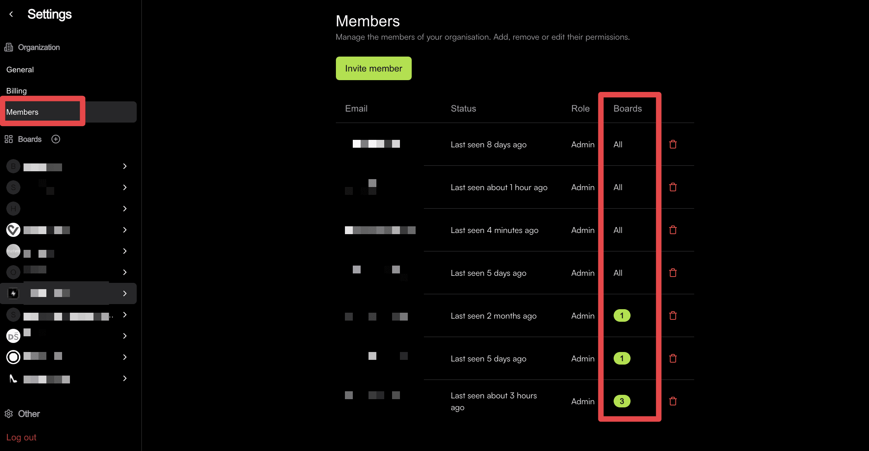Navigate back using the Settings arrow

[x=11, y=14]
